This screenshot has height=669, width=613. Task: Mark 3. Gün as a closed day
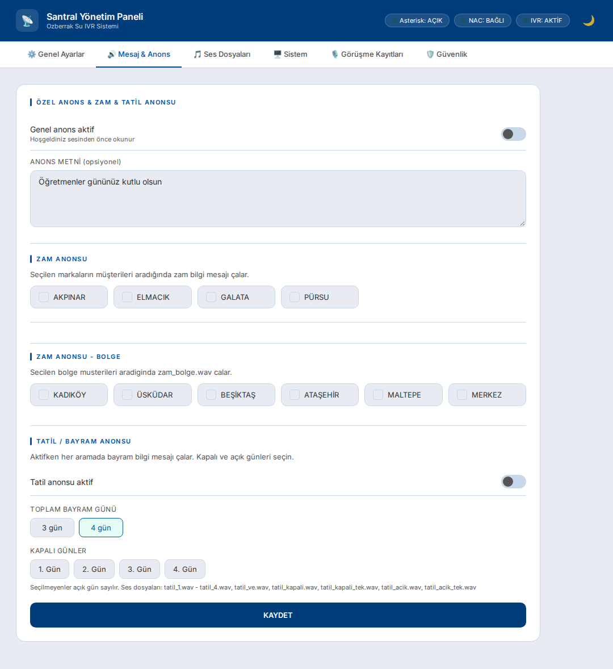[x=140, y=569]
